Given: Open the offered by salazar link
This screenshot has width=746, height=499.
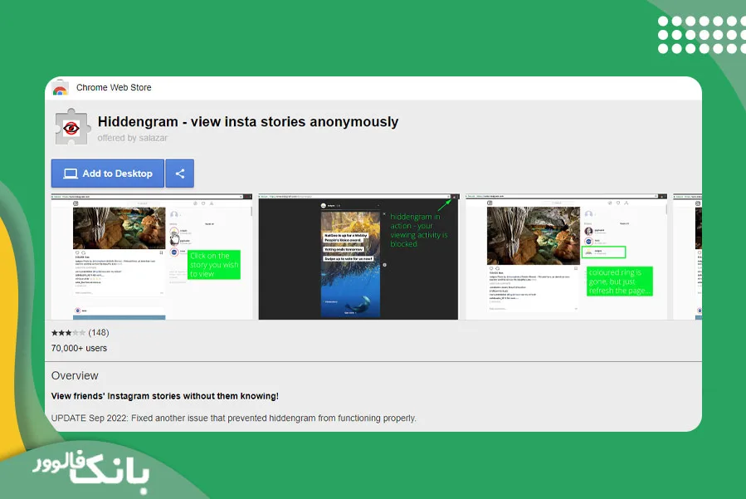Looking at the screenshot, I should point(132,138).
